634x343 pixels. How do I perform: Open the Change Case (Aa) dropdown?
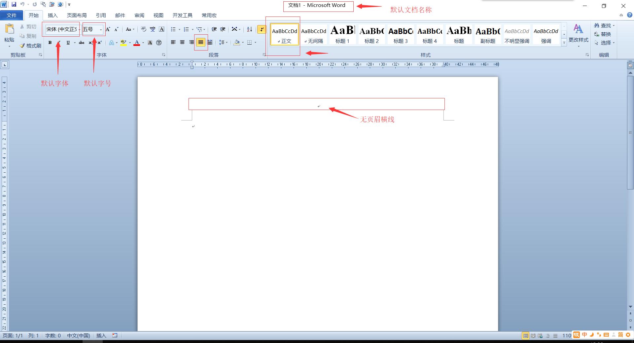click(130, 29)
